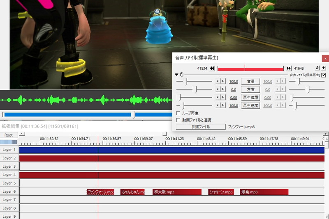Decrease 再生位置 value with left arrow
This screenshot has height=219, width=329.
[218, 97]
